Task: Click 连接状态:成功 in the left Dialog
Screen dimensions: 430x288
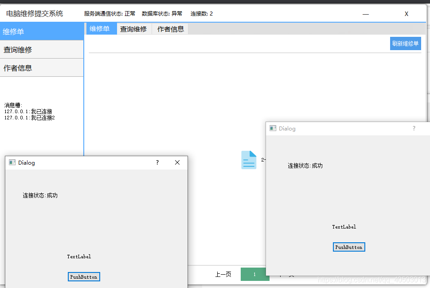Action: click(40, 196)
